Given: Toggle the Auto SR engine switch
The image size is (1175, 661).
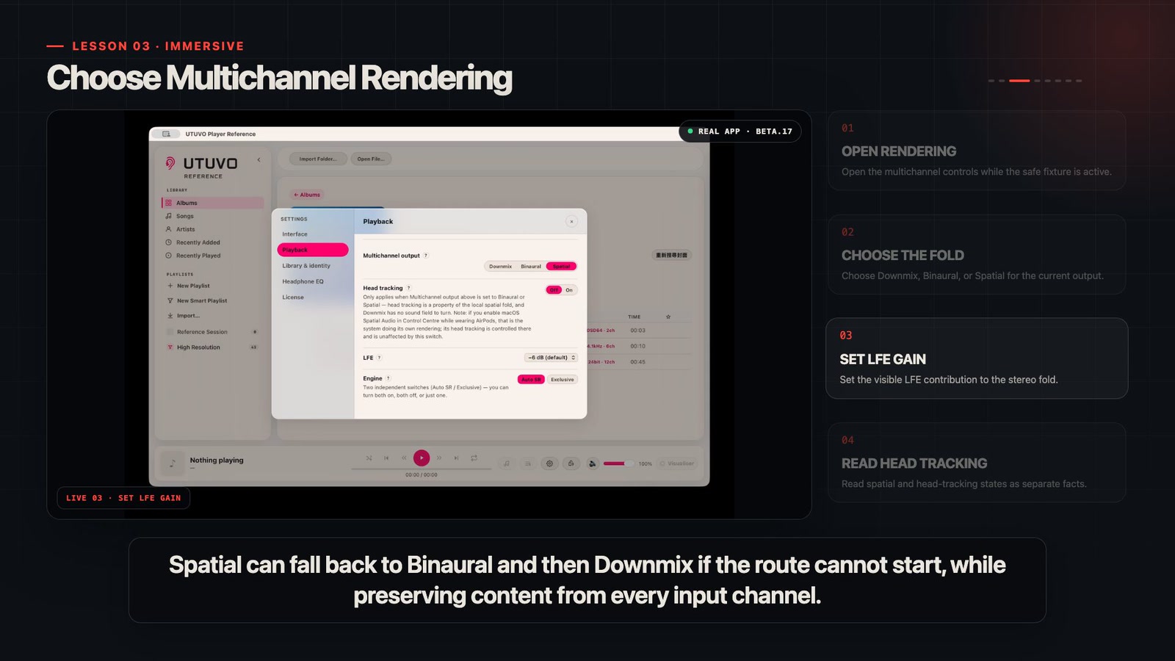Looking at the screenshot, I should tap(531, 380).
